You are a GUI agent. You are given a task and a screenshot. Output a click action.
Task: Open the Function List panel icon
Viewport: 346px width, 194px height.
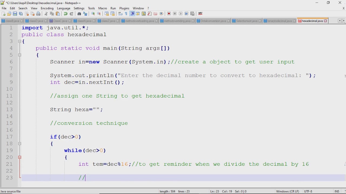[149, 14]
